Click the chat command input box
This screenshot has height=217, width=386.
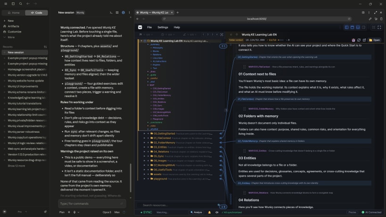pos(92,204)
